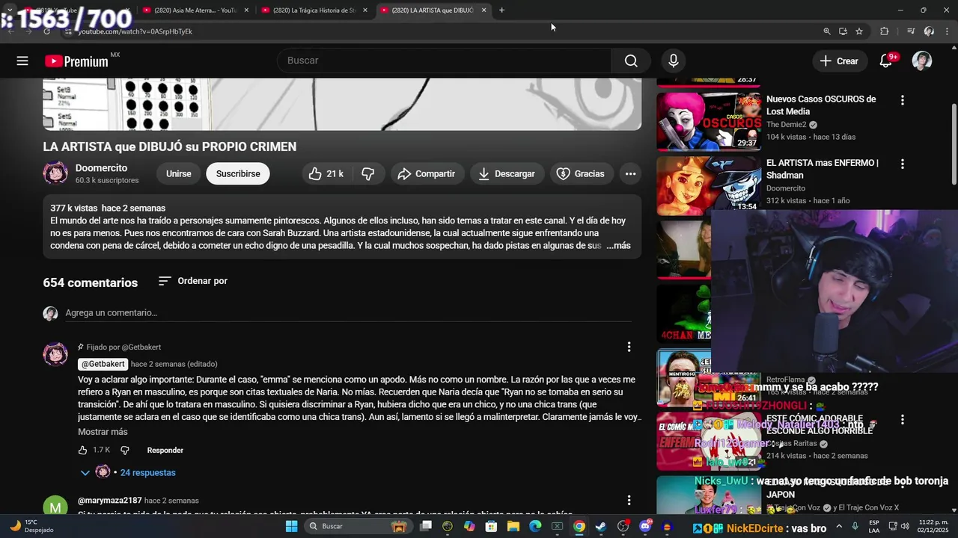Click the taskbar Buscar search box

pyautogui.click(x=358, y=526)
